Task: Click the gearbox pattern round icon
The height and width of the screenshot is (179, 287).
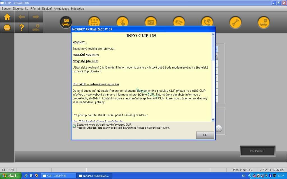Action: (94, 22)
